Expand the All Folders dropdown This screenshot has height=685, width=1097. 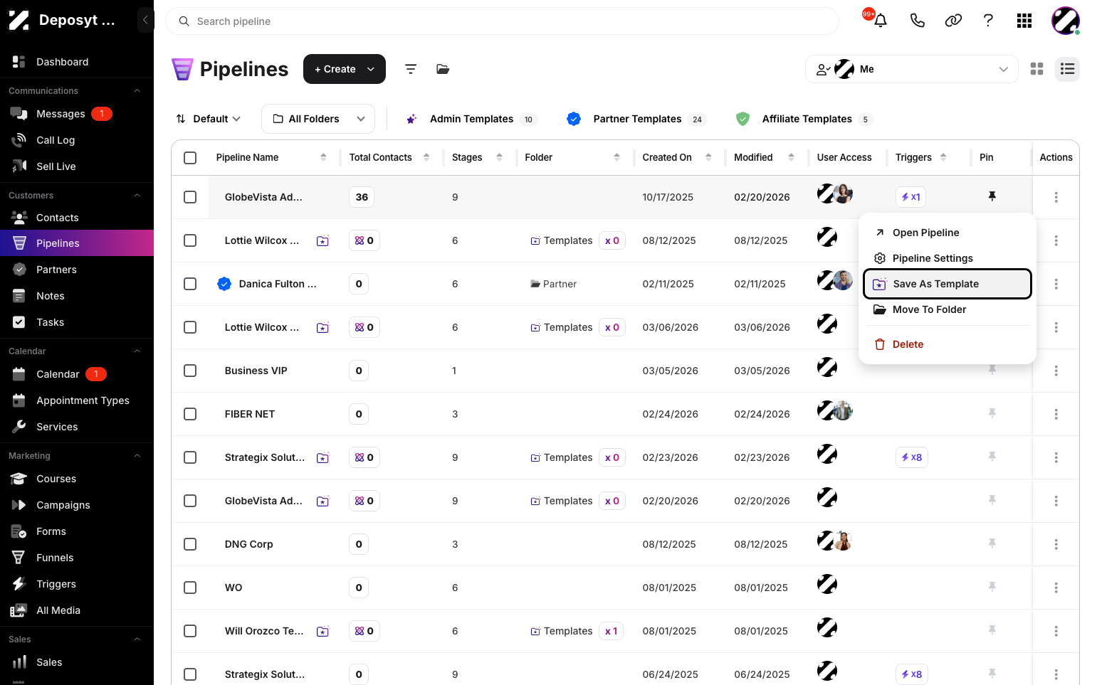pos(318,119)
